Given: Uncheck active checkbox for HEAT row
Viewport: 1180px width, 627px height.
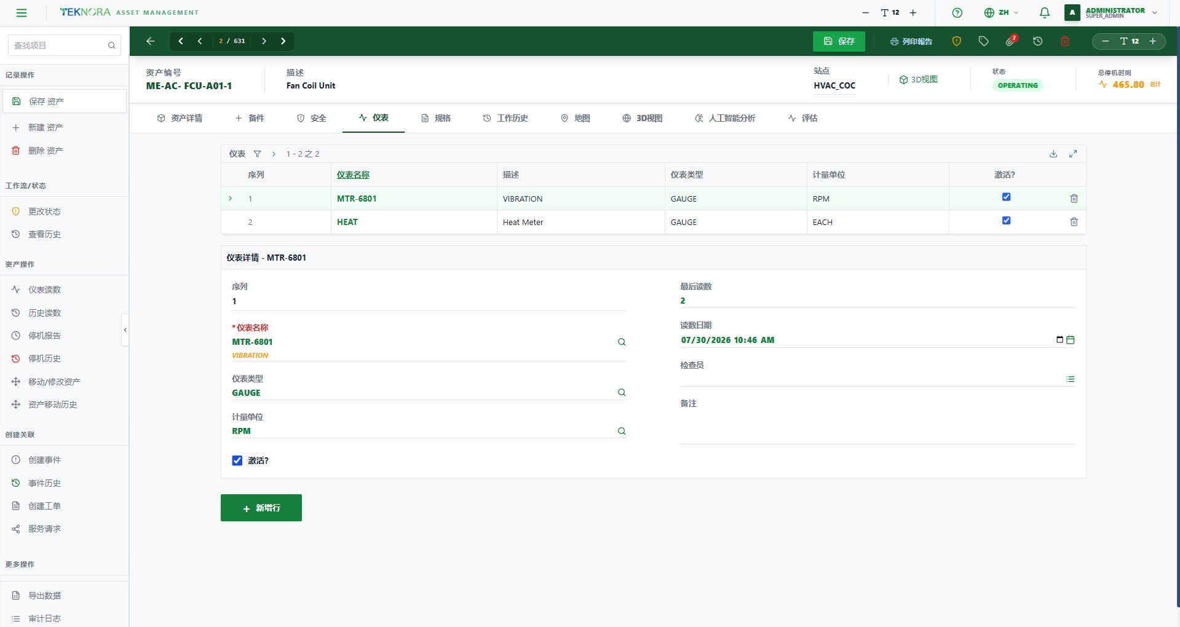Looking at the screenshot, I should pyautogui.click(x=1006, y=221).
